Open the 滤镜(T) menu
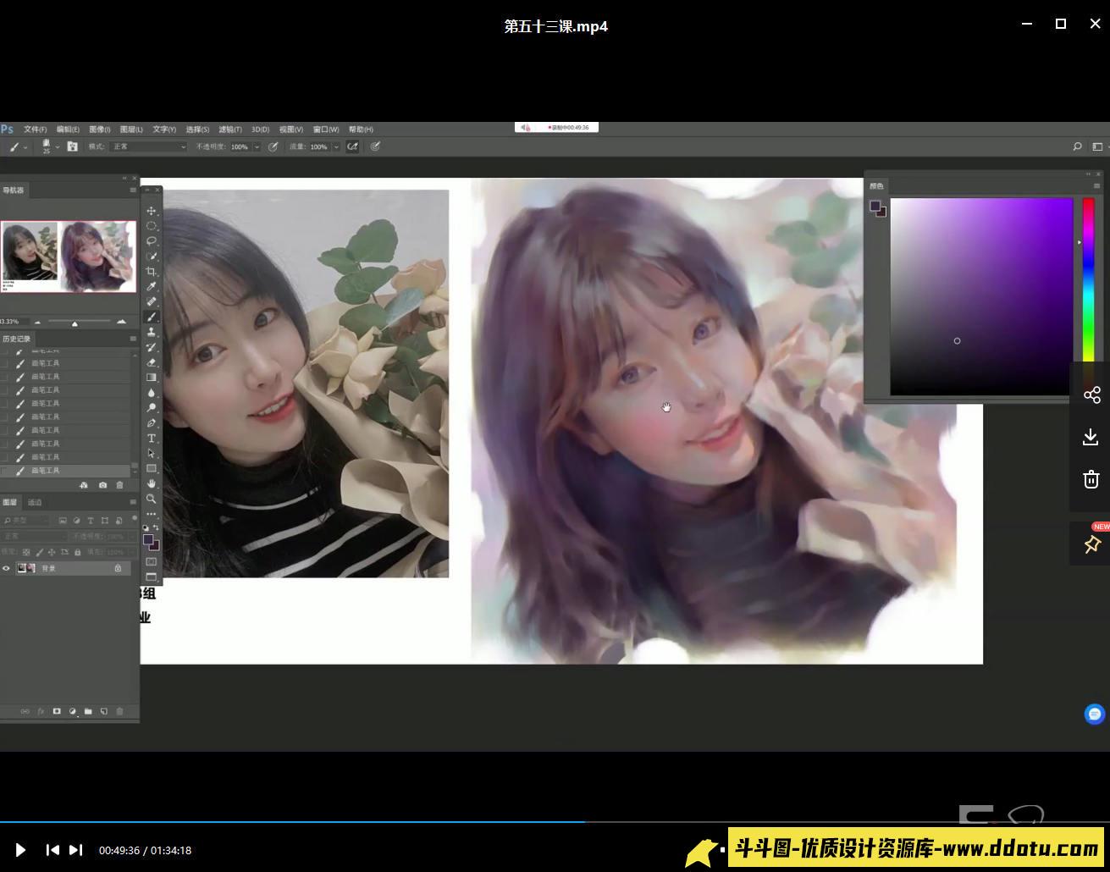 (230, 130)
